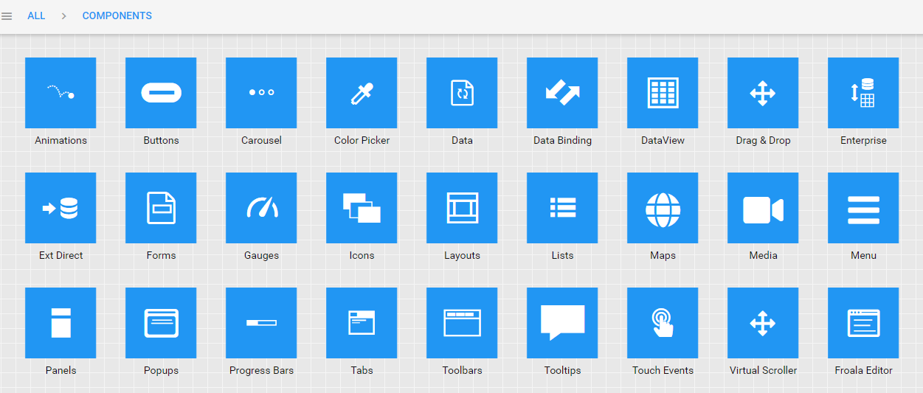Toggle the hamburger navigation menu

pyautogui.click(x=7, y=16)
